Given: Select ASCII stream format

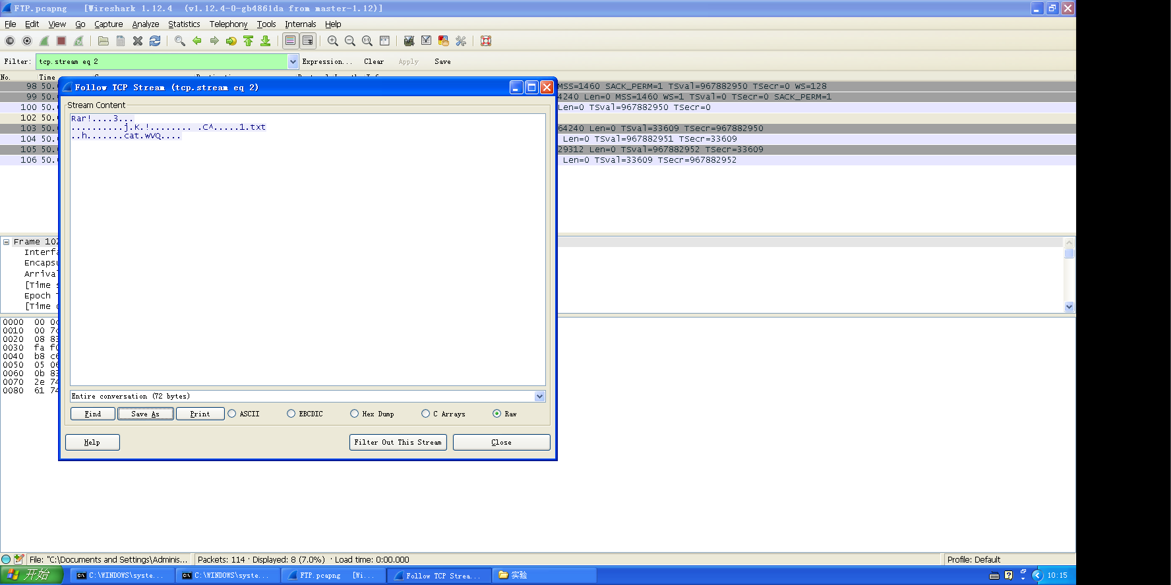Looking at the screenshot, I should click(243, 414).
